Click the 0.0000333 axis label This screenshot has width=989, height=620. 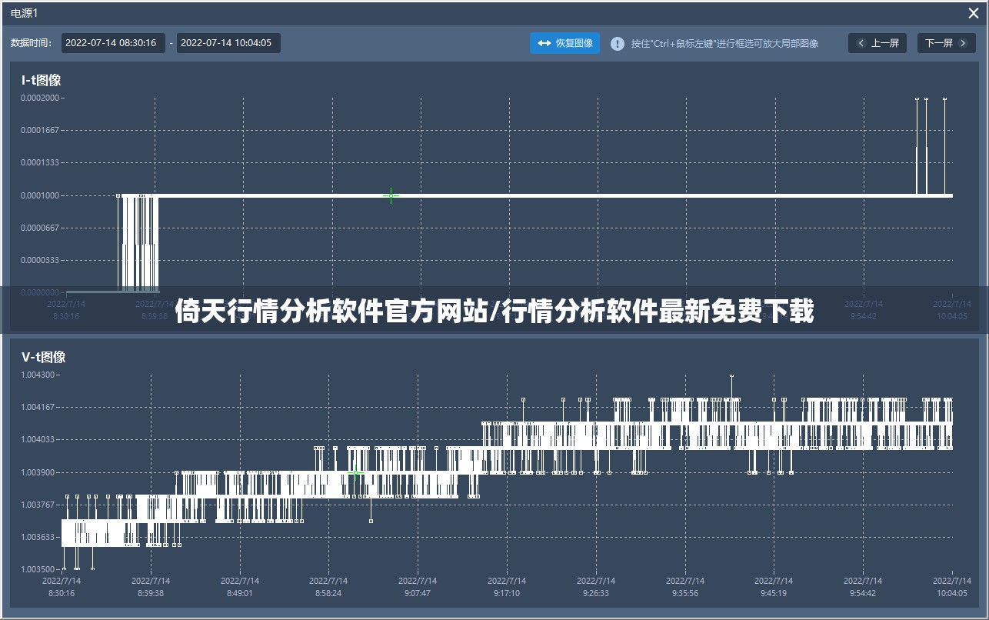click(40, 260)
